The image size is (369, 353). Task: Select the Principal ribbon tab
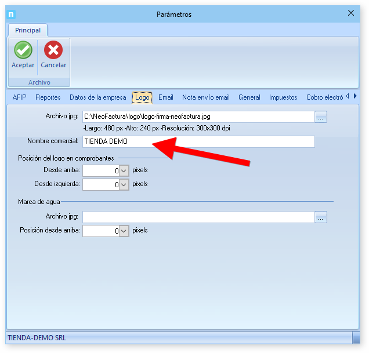28,30
